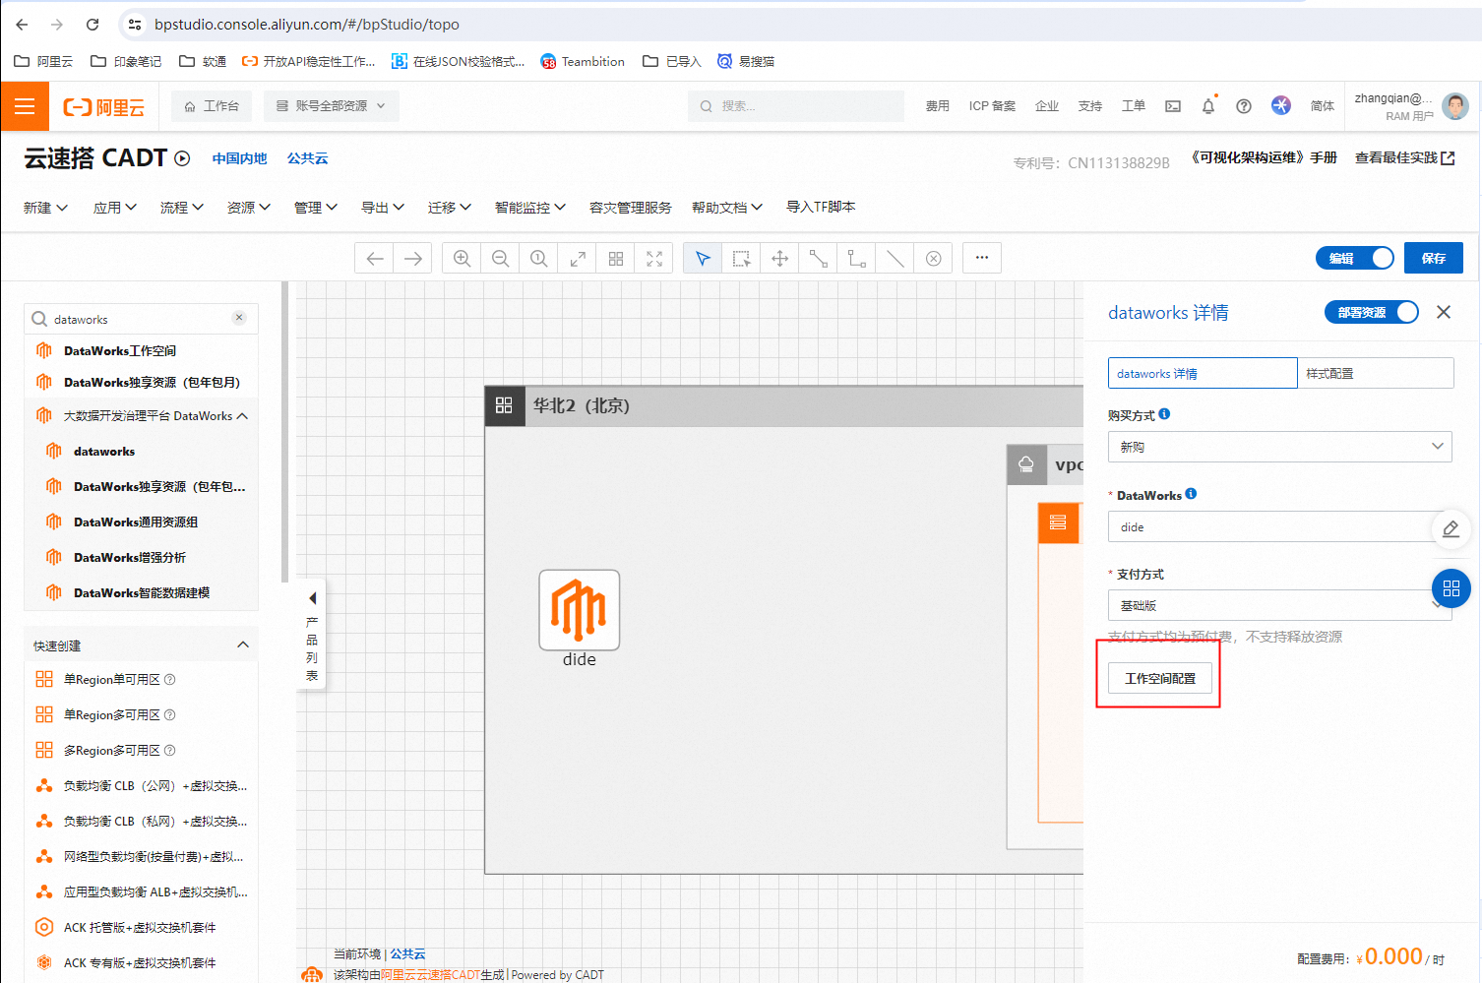This screenshot has width=1482, height=983.
Task: Click the user avatar picture
Action: coord(1454,106)
